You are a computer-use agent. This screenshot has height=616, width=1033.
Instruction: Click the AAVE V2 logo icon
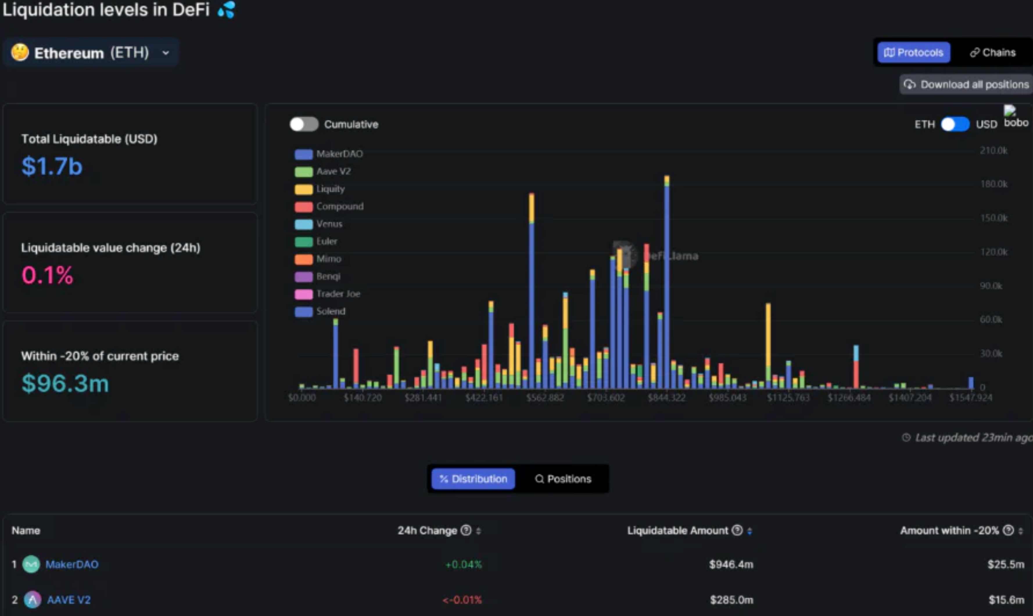pos(33,599)
